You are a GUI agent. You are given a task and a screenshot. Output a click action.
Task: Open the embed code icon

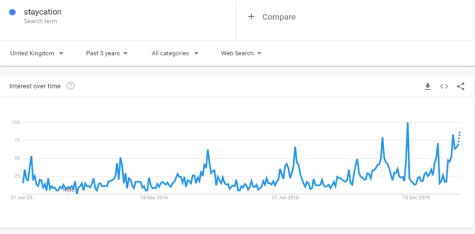(444, 86)
